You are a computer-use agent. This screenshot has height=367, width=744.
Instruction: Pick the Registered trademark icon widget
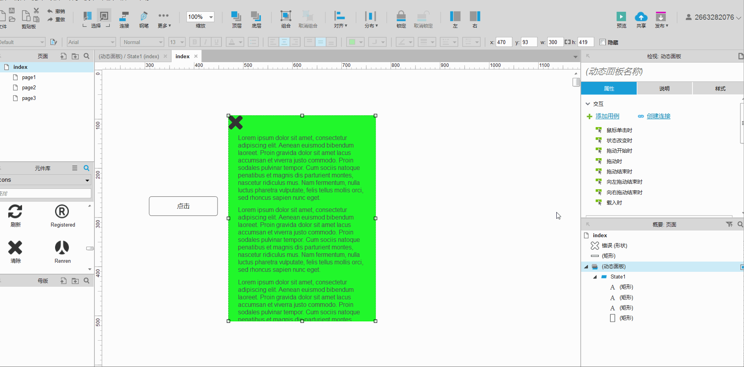[62, 212]
